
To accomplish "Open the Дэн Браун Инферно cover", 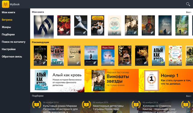I will pos(148,25).
